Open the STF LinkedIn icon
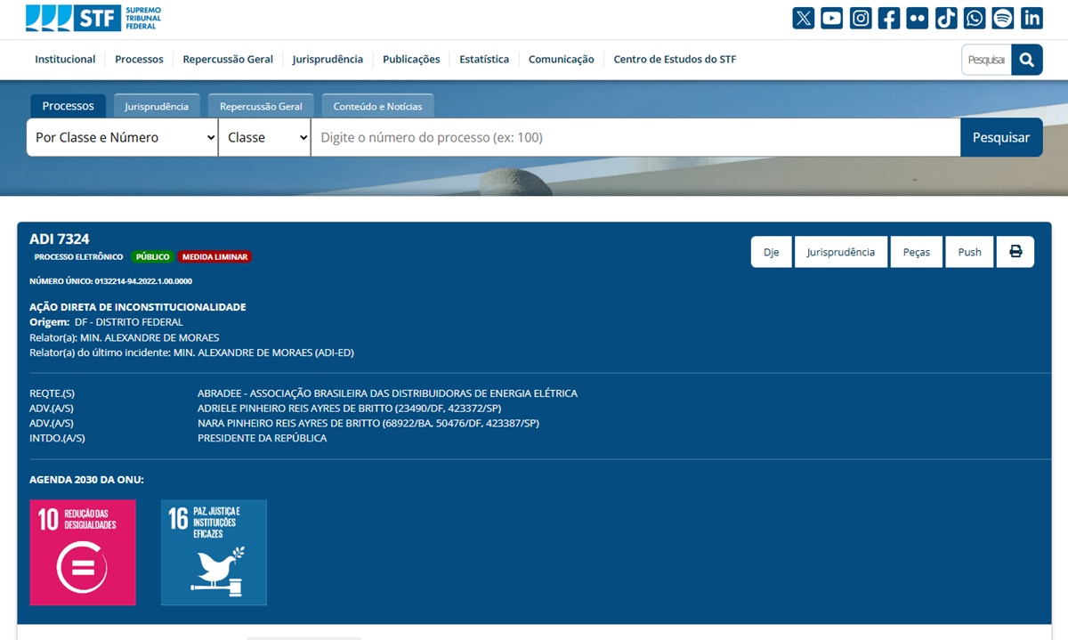 click(1032, 18)
